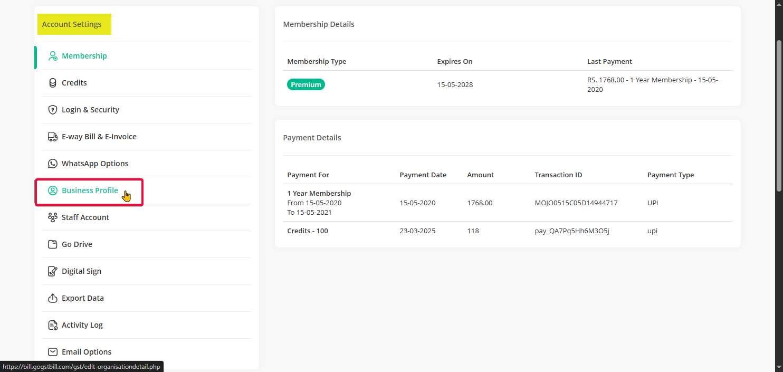
Task: Click the E-way Bill truck icon
Action: coord(53,137)
